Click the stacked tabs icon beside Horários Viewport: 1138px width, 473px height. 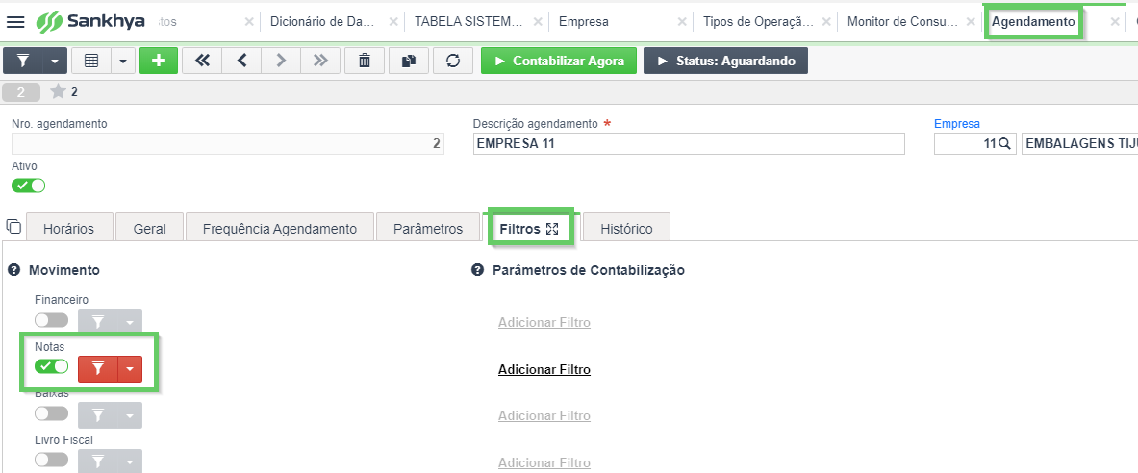(13, 226)
